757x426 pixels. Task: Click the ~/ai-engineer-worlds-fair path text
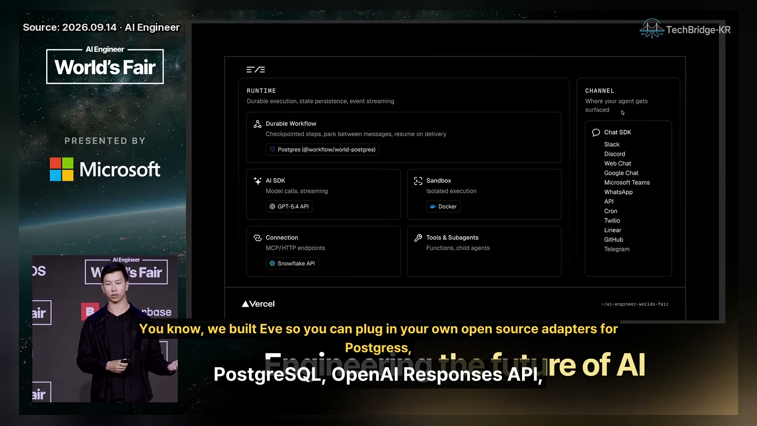[x=635, y=304]
